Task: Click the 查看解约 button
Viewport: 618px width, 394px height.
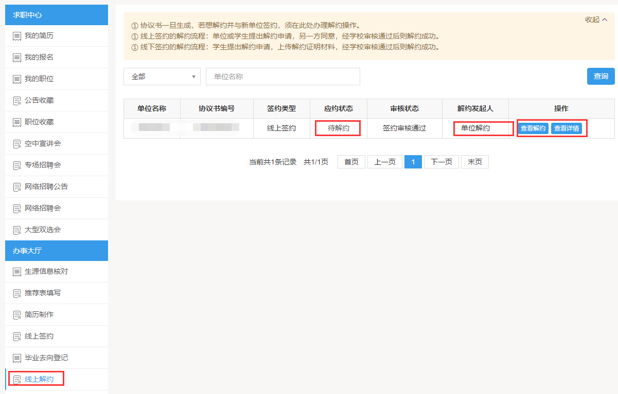Action: pos(533,128)
